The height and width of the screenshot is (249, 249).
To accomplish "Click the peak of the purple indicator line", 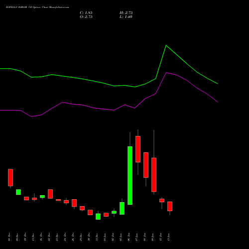I will tap(166, 73).
